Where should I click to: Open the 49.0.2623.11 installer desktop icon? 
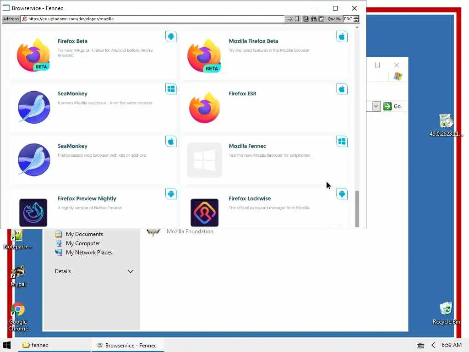point(446,125)
